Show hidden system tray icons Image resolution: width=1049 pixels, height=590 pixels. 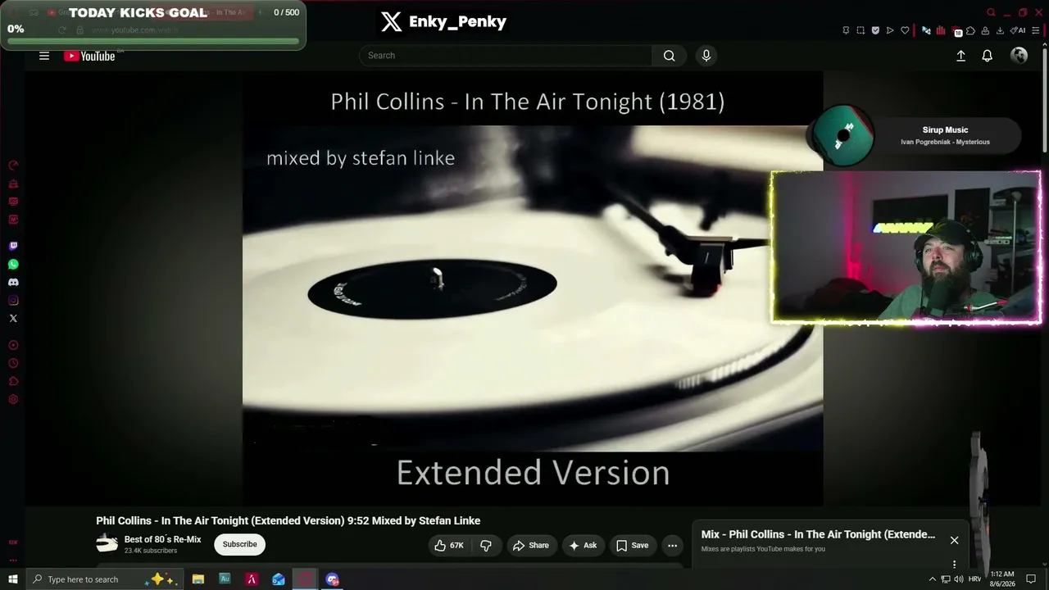coord(932,579)
